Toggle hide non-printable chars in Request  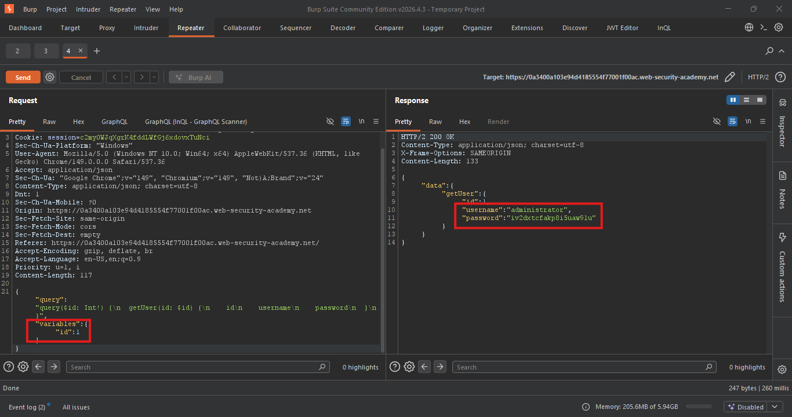[330, 122]
